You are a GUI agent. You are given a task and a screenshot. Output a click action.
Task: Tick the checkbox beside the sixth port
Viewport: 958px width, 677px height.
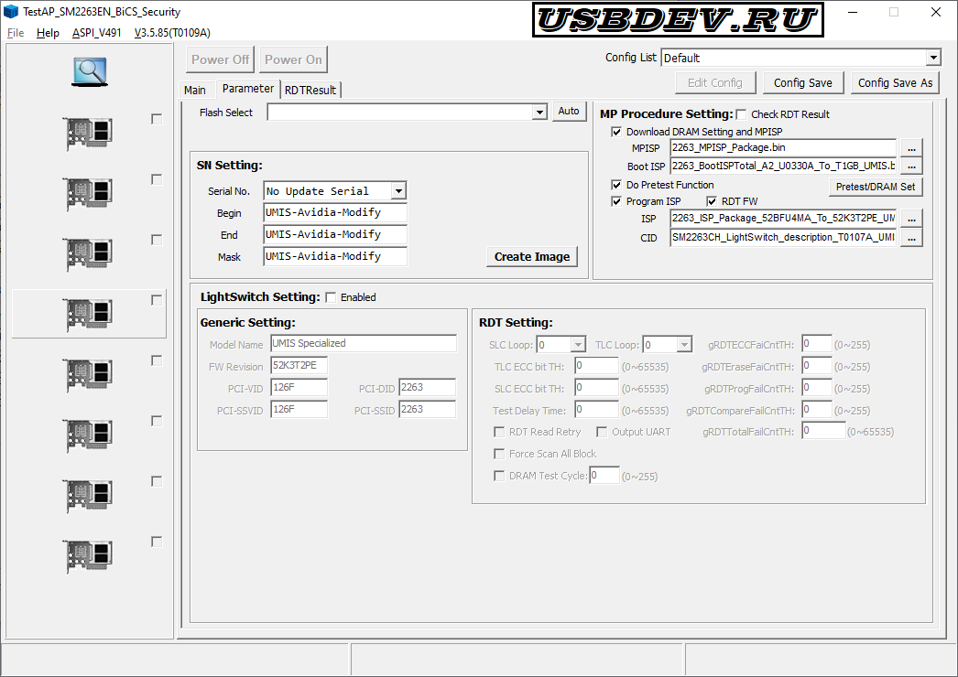[157, 421]
